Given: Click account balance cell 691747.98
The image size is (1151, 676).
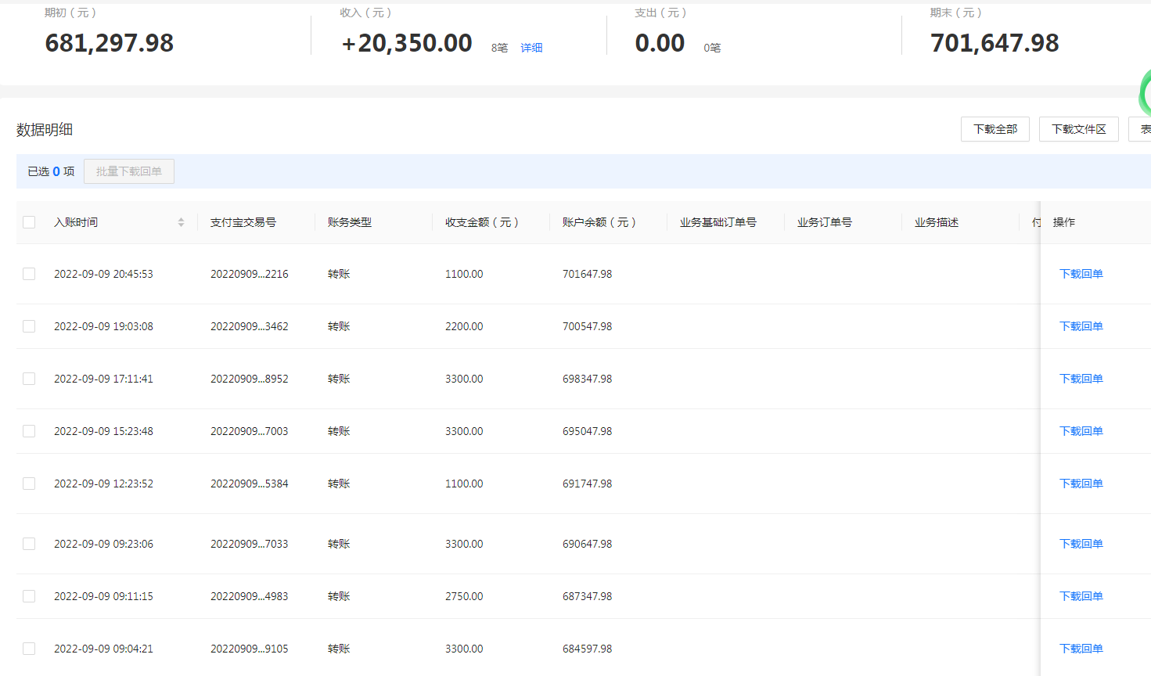Looking at the screenshot, I should click(588, 484).
